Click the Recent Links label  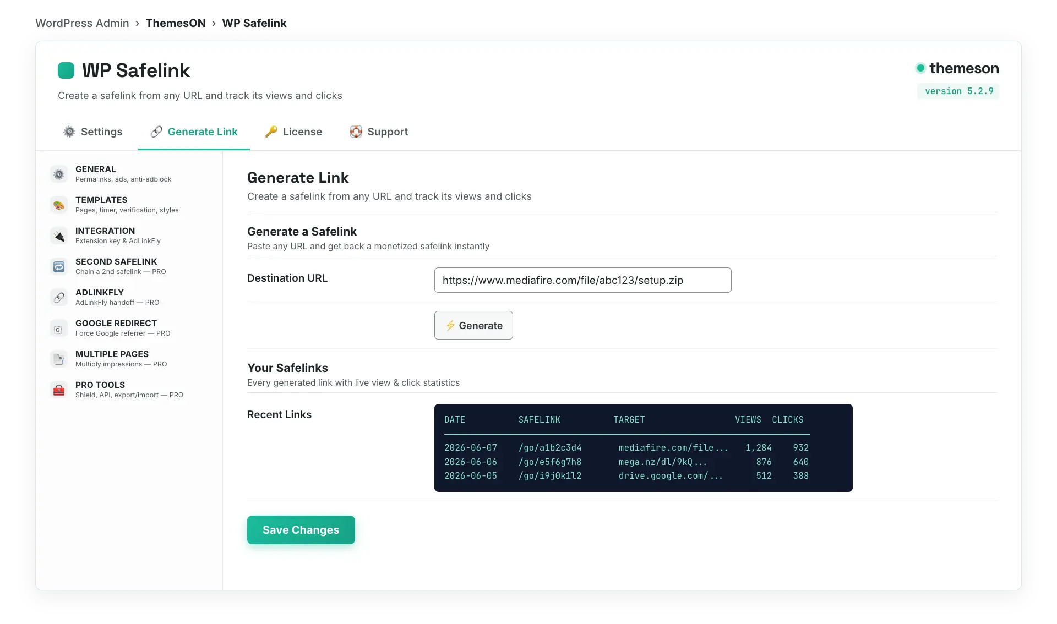coord(279,414)
